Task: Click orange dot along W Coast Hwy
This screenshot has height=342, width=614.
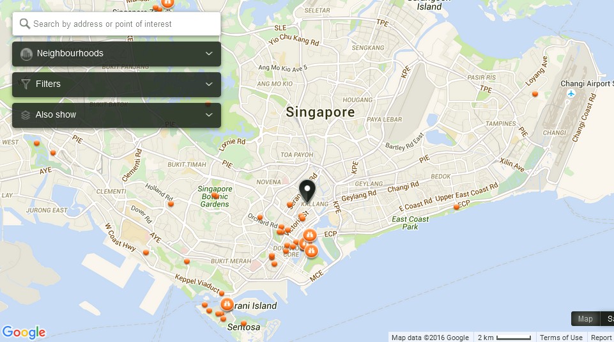Action: coord(146,253)
